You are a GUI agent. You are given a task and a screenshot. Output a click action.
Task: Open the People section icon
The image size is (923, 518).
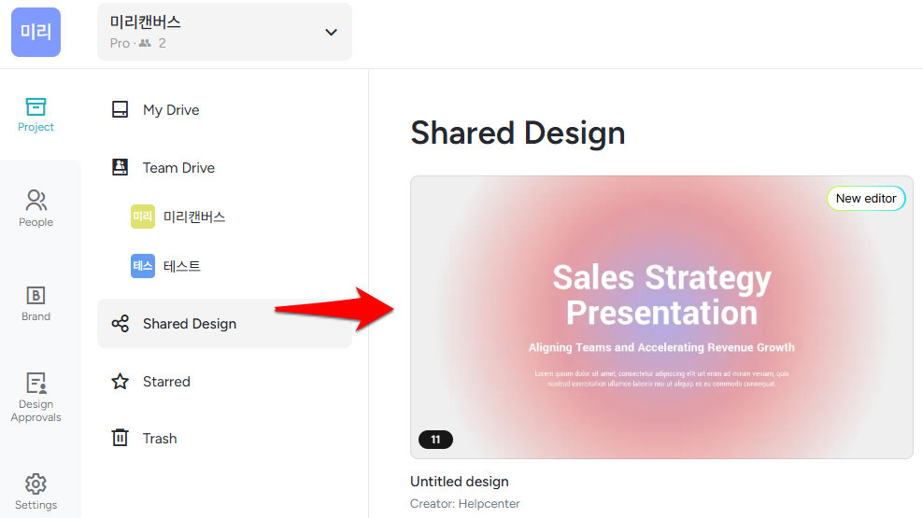35,200
